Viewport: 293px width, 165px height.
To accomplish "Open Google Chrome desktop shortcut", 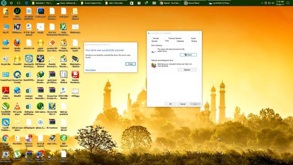I will pyautogui.click(x=5, y=140).
